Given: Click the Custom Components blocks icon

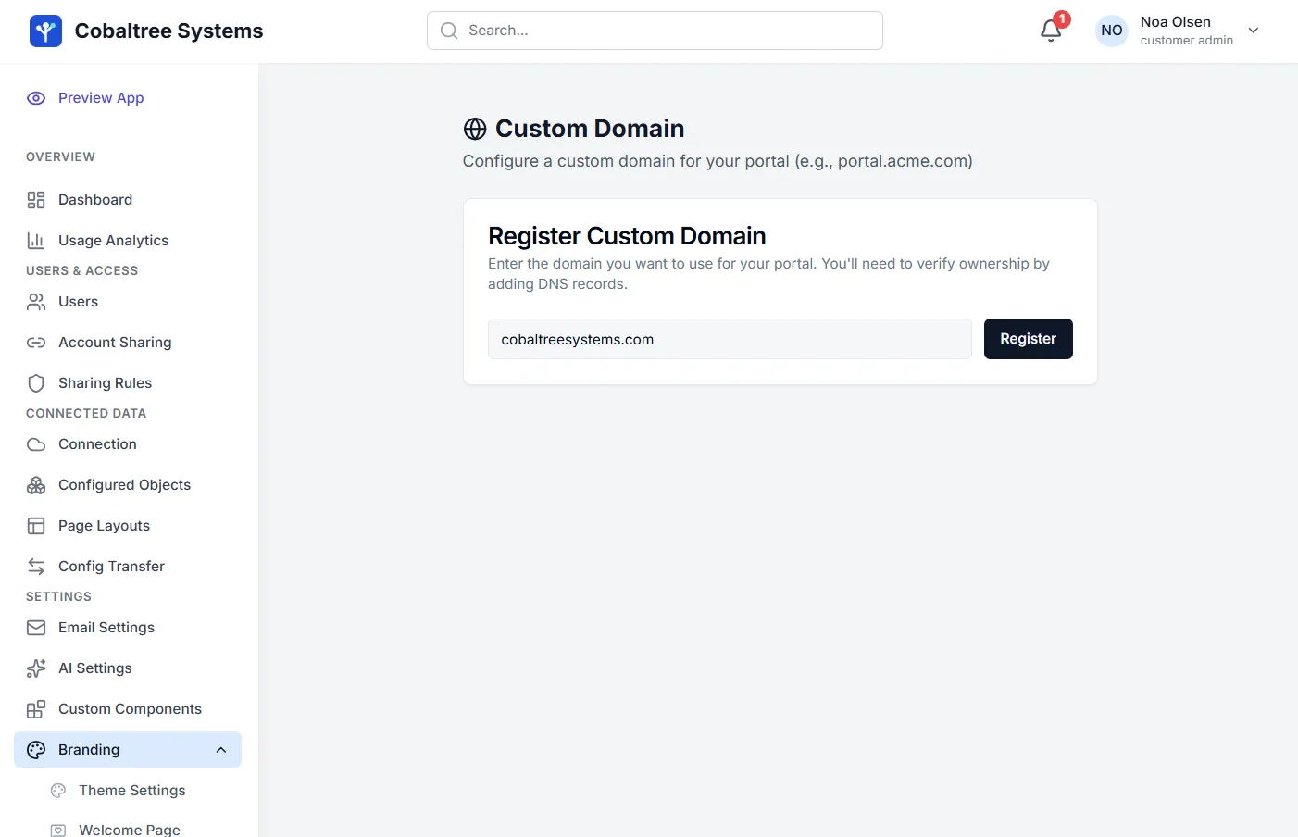Looking at the screenshot, I should 36,709.
